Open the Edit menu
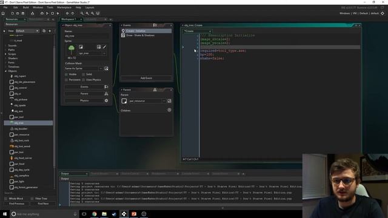 (16, 7)
